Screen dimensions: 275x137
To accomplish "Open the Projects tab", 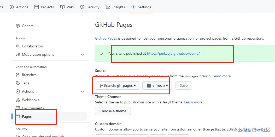I will (44, 7).
